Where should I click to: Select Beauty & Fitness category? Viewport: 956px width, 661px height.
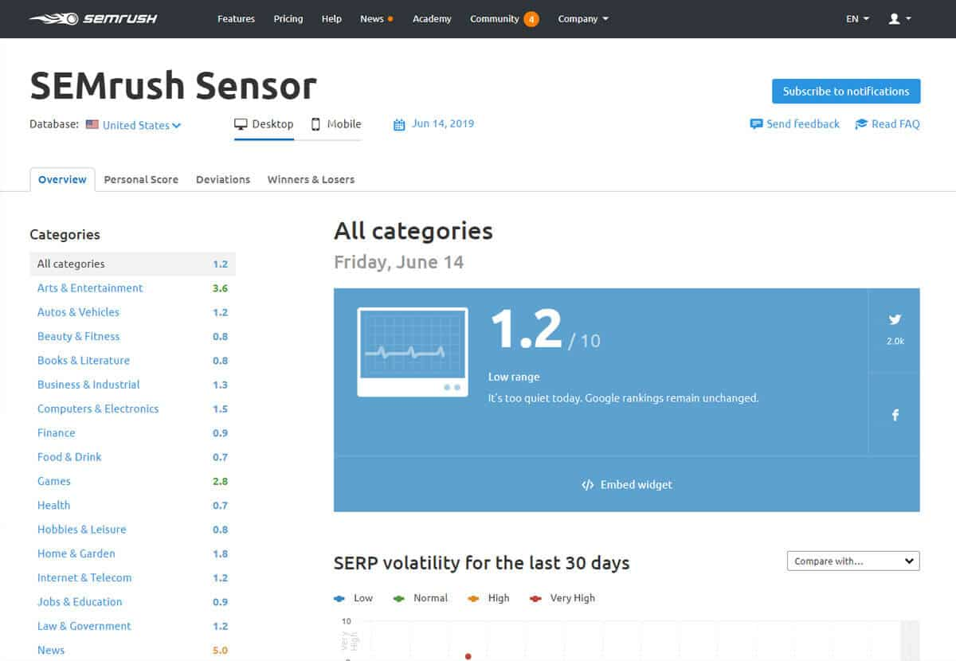click(78, 336)
